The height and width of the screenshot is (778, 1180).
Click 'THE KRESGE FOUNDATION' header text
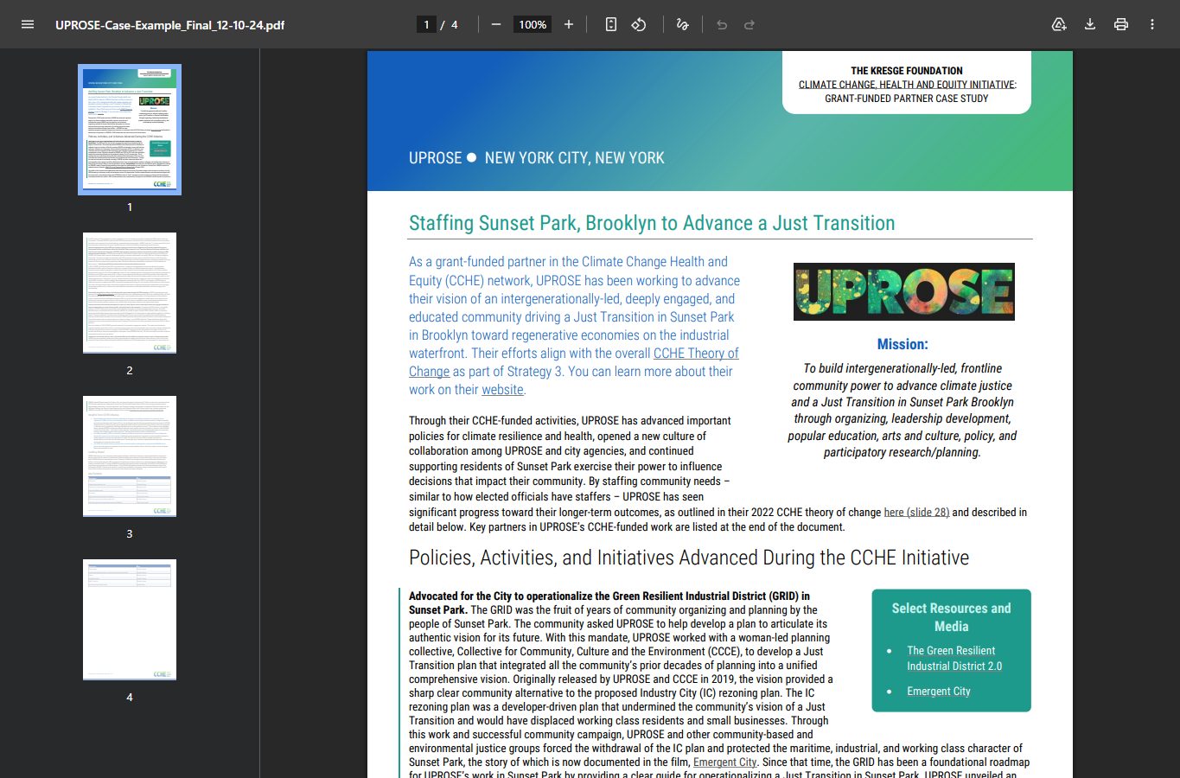tap(906, 71)
